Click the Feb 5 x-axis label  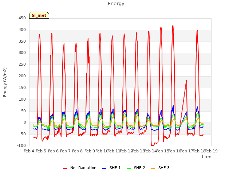(x=41, y=151)
